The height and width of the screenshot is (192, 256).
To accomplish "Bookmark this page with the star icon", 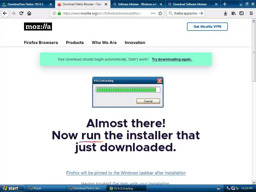I will (160, 13).
